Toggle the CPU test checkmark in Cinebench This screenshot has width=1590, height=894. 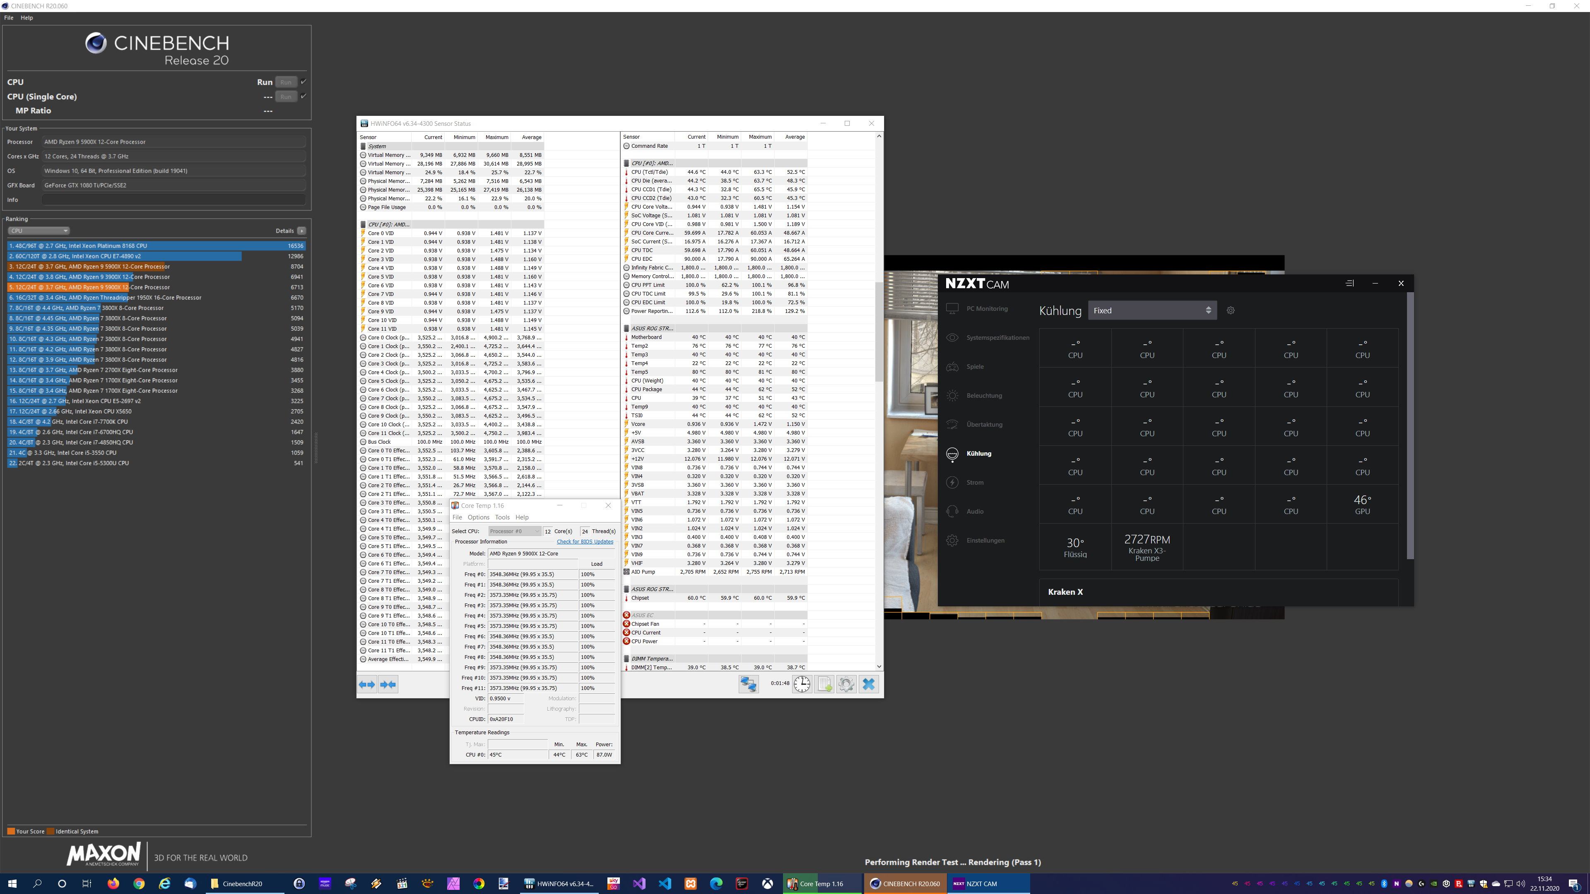point(303,82)
